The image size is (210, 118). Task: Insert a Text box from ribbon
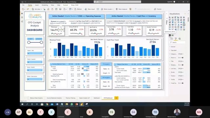(x=98, y=9)
